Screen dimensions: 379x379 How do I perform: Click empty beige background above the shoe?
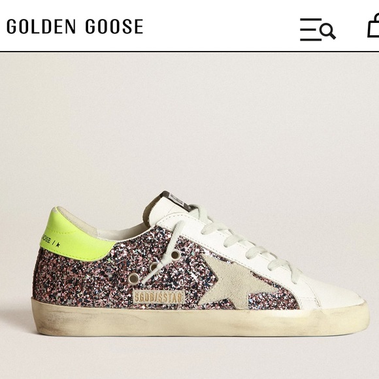coord(189,121)
